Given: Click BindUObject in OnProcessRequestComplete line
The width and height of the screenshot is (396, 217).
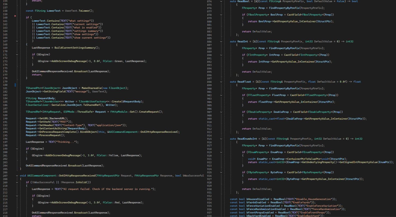Looking at the screenshot, I should [x=88, y=132].
